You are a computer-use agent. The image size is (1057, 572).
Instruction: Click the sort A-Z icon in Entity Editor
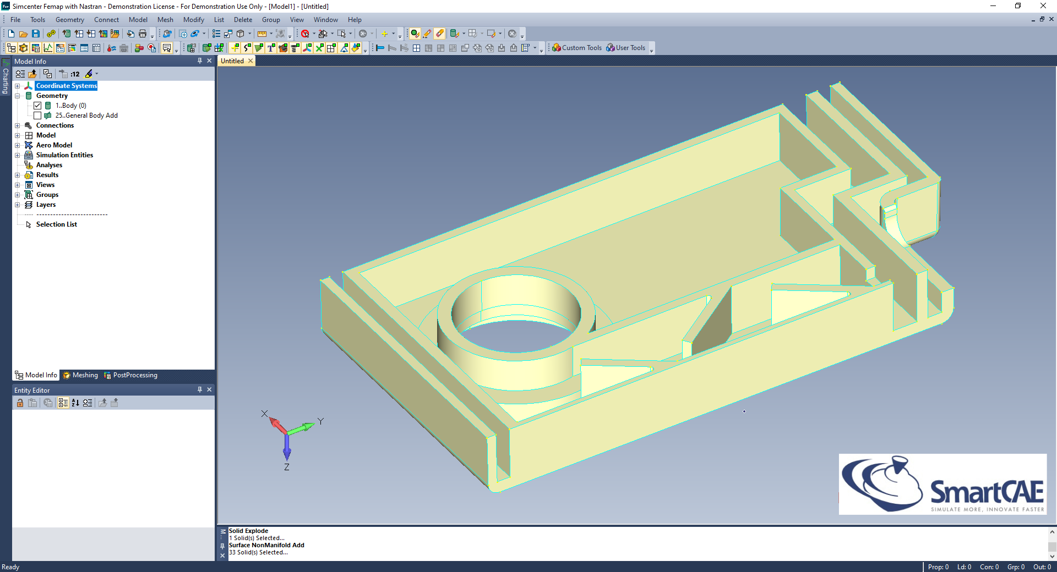click(x=75, y=403)
